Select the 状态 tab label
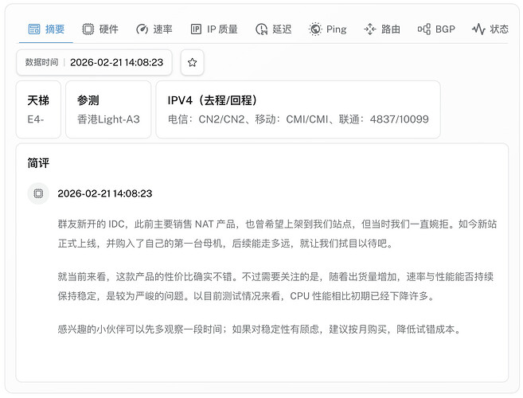Viewport: 523px width, 398px height. click(x=499, y=29)
